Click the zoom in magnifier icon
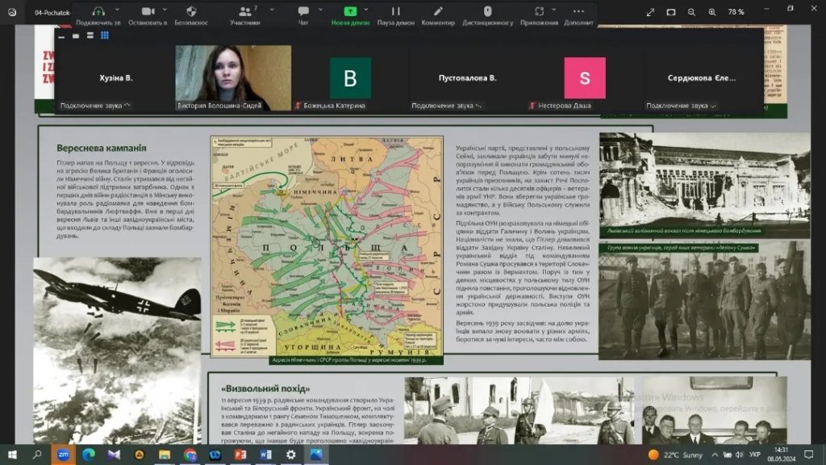This screenshot has height=465, width=826. point(711,12)
